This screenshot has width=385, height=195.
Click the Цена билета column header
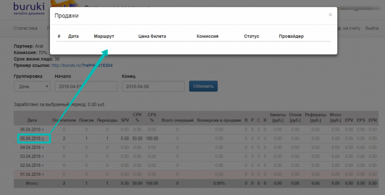152,36
